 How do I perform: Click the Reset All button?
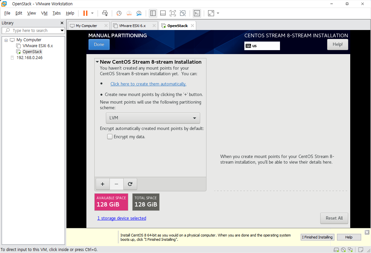pos(334,218)
